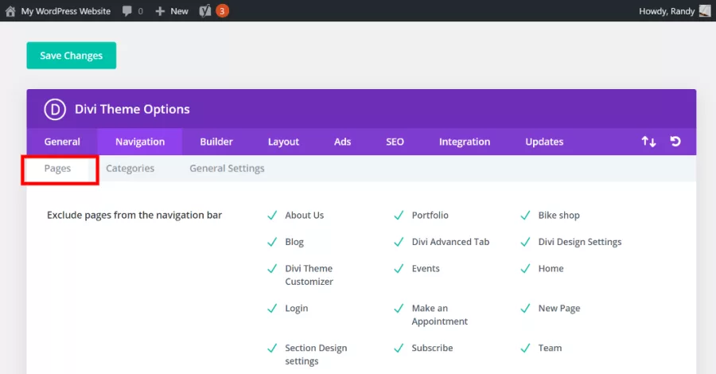
Task: Open My WordPress Website link
Action: [66, 11]
